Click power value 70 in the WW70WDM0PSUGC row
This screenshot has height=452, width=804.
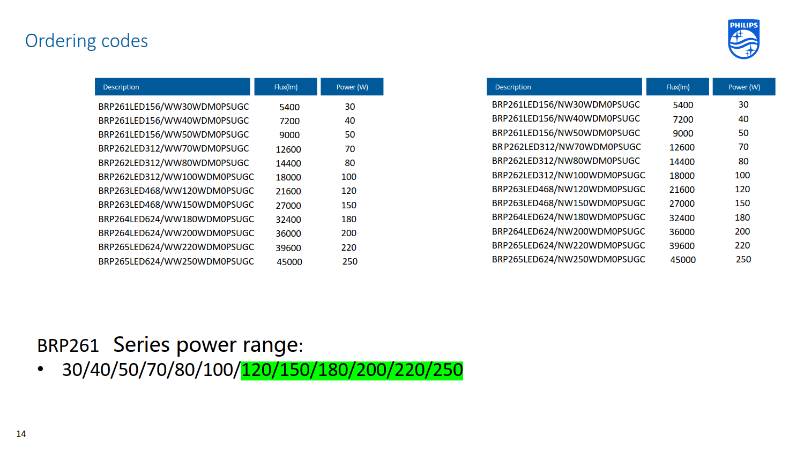point(350,149)
